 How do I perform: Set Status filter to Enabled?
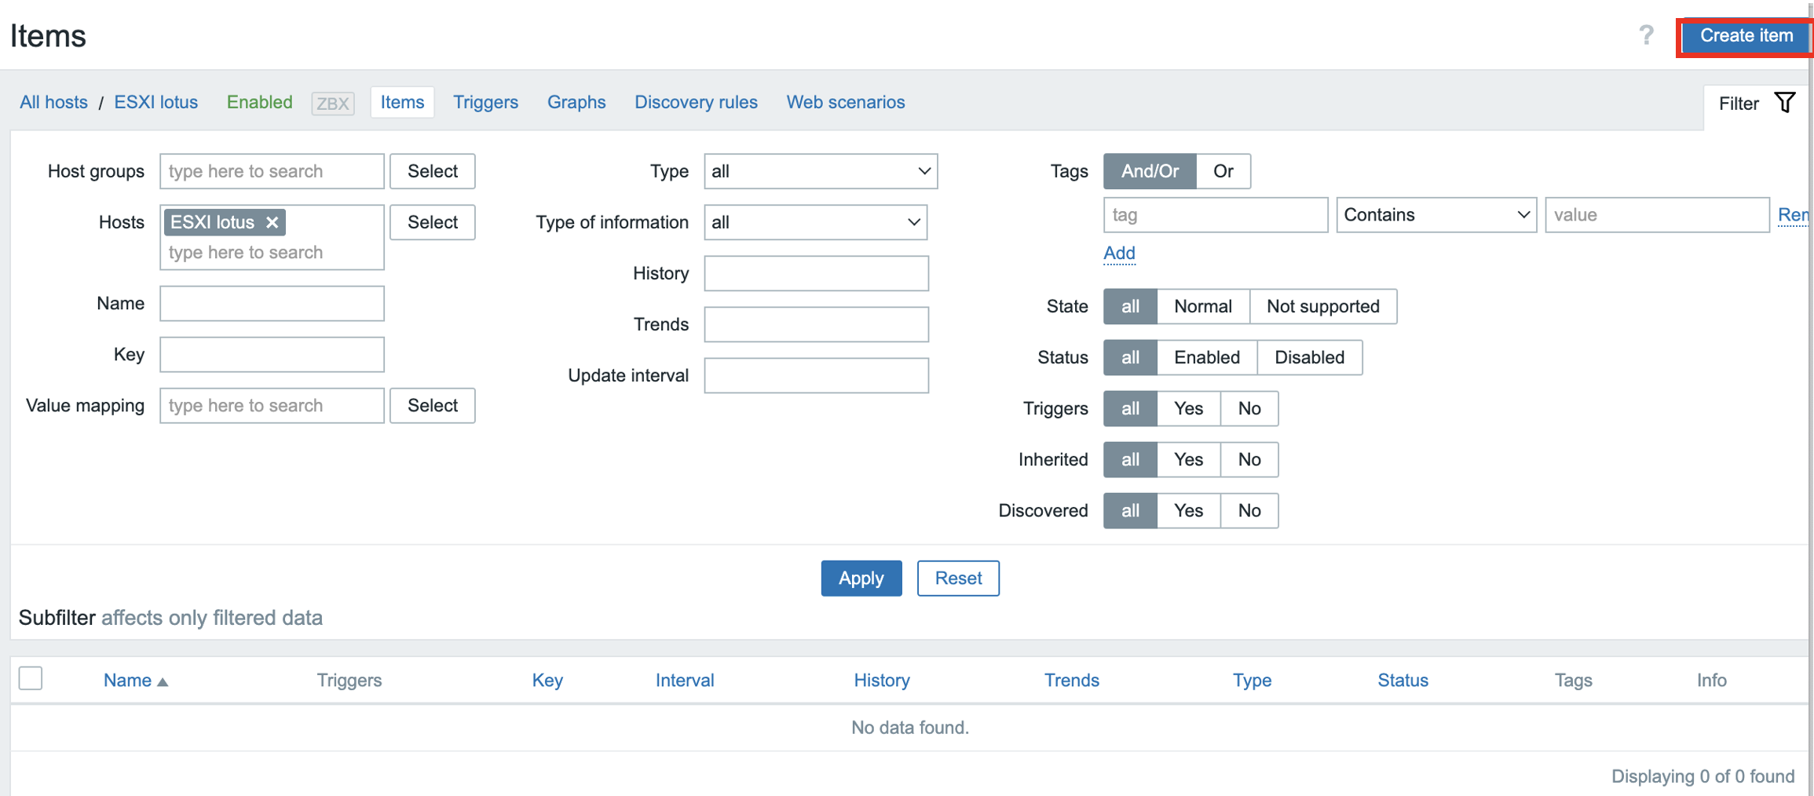[x=1206, y=357]
